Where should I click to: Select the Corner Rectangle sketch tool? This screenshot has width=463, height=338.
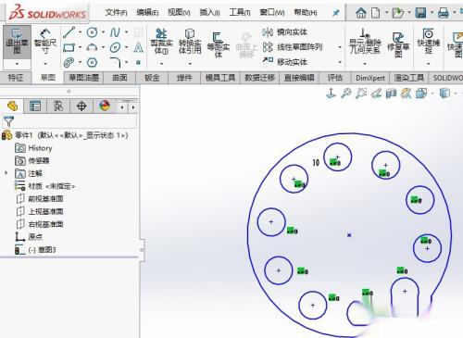(x=69, y=47)
